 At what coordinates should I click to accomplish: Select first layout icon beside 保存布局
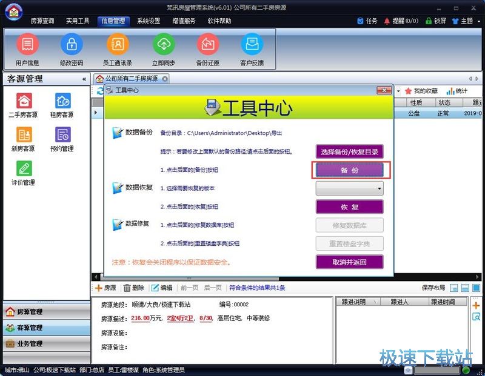coord(453,288)
